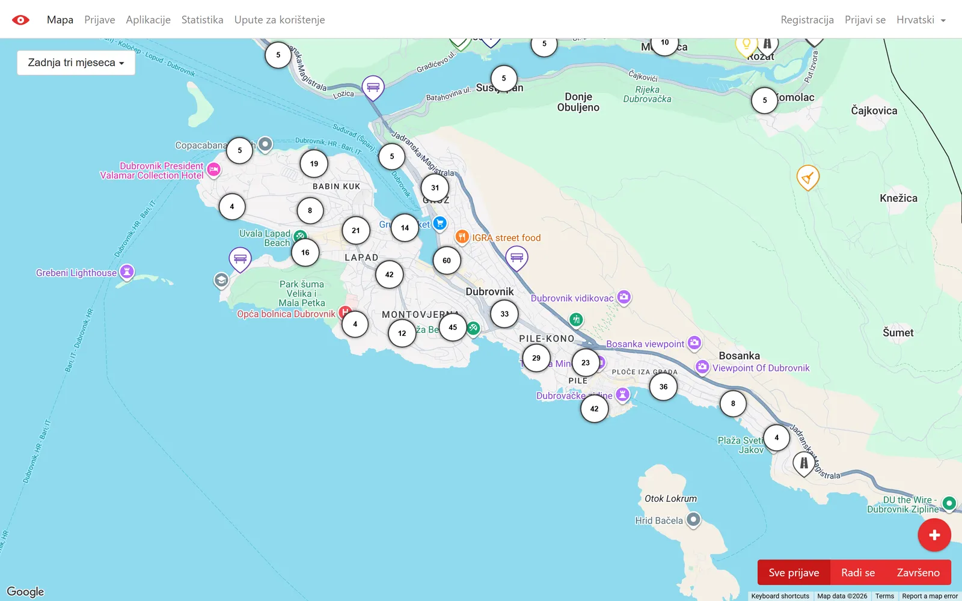Screen dimensions: 962x601
Task: Click the Prijavi se link
Action: point(865,20)
